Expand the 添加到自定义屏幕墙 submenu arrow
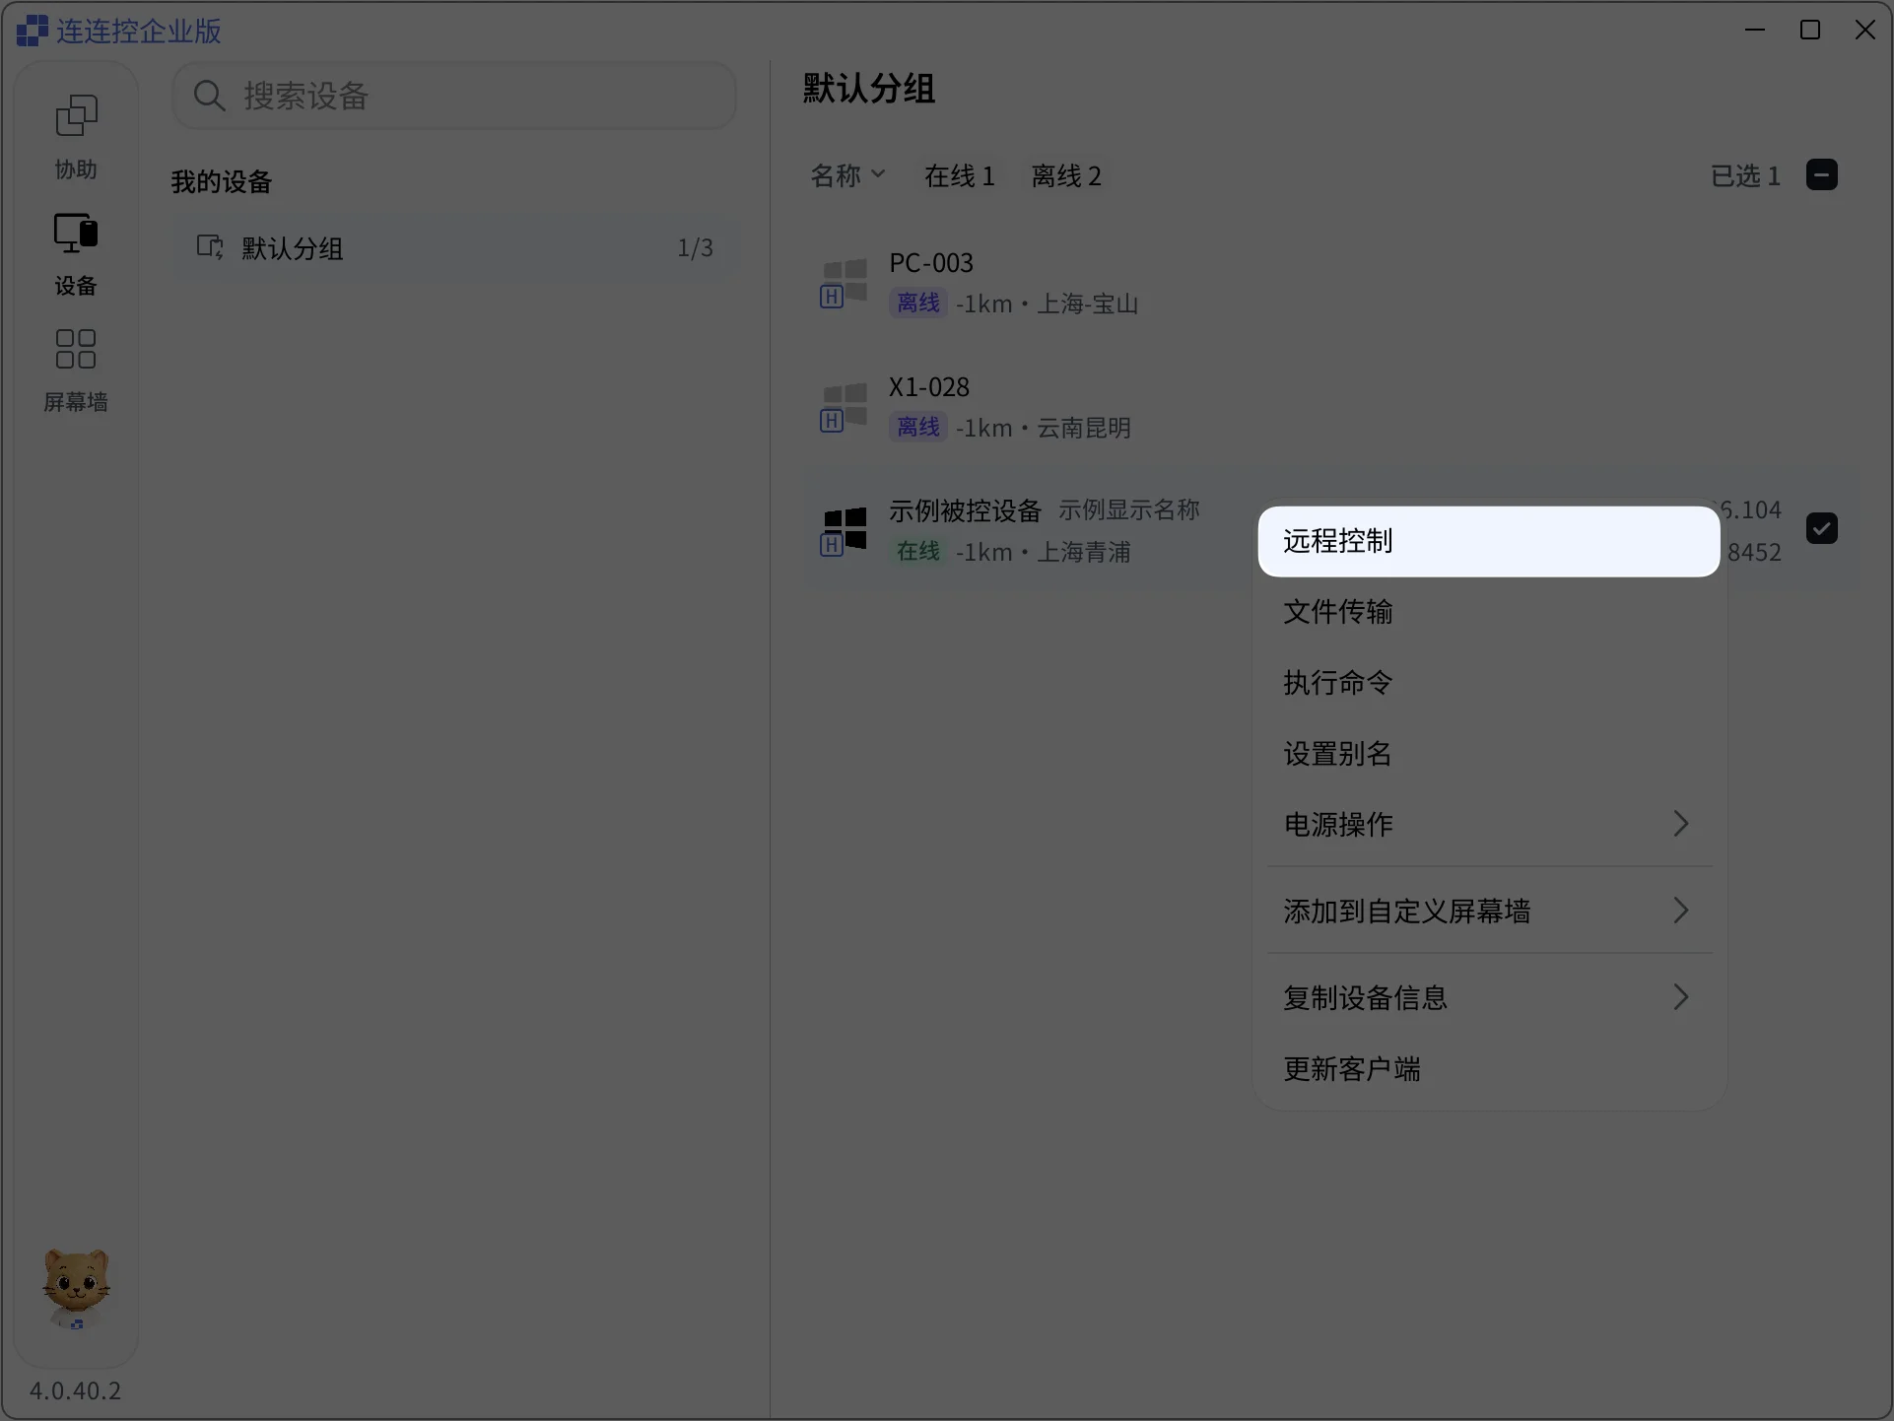 (x=1681, y=911)
